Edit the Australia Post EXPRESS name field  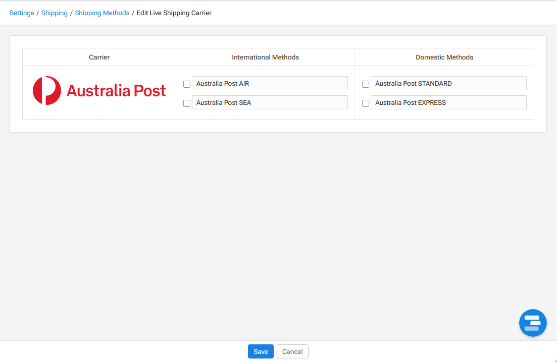click(x=448, y=102)
